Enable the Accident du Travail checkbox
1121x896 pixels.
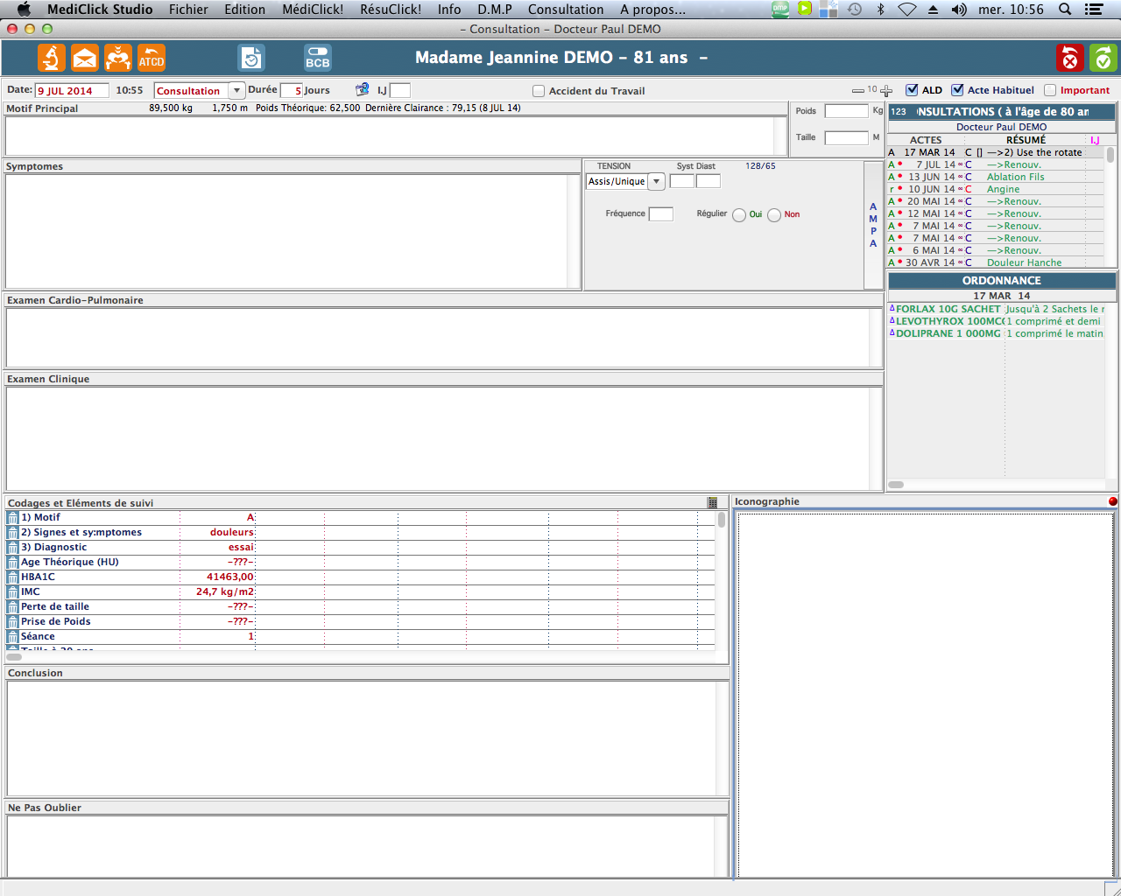[x=539, y=91]
